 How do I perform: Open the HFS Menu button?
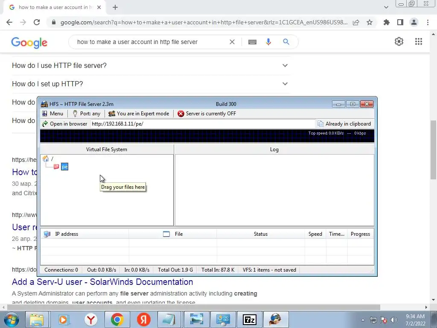(x=52, y=114)
